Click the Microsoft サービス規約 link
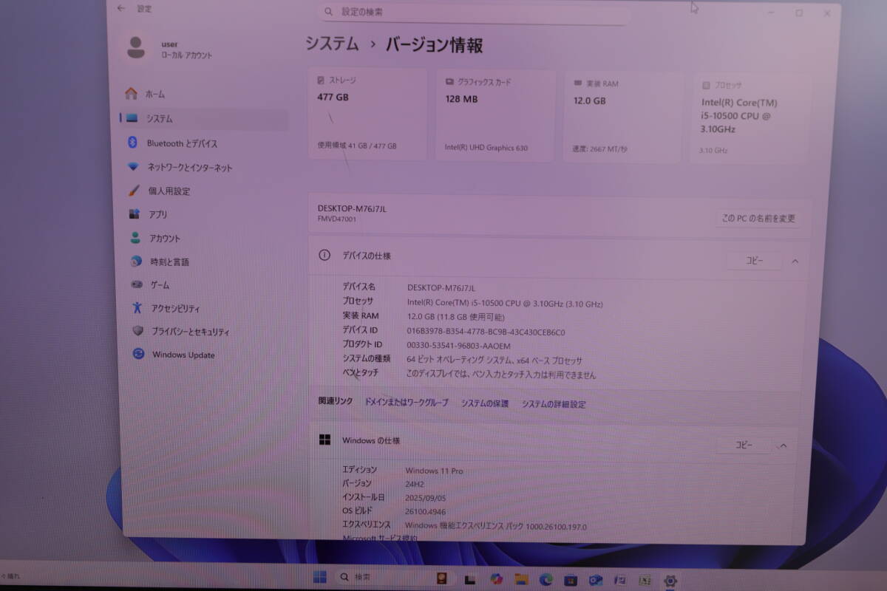The width and height of the screenshot is (887, 591). coord(380,538)
